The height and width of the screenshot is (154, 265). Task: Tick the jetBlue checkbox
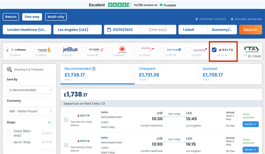click(x=59, y=50)
